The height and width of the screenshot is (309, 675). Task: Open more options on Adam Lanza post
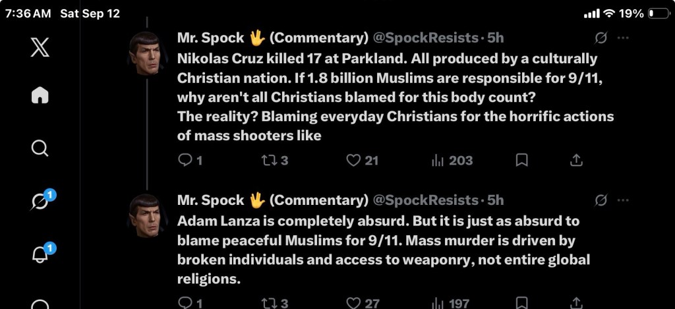[x=622, y=200]
